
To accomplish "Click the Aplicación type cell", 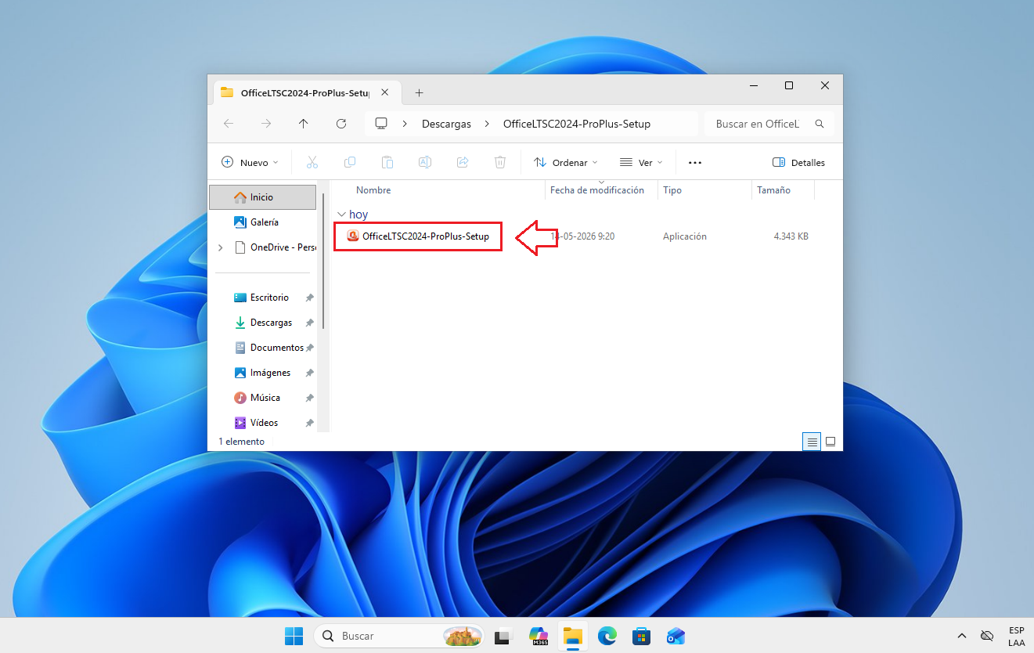I will pos(685,236).
